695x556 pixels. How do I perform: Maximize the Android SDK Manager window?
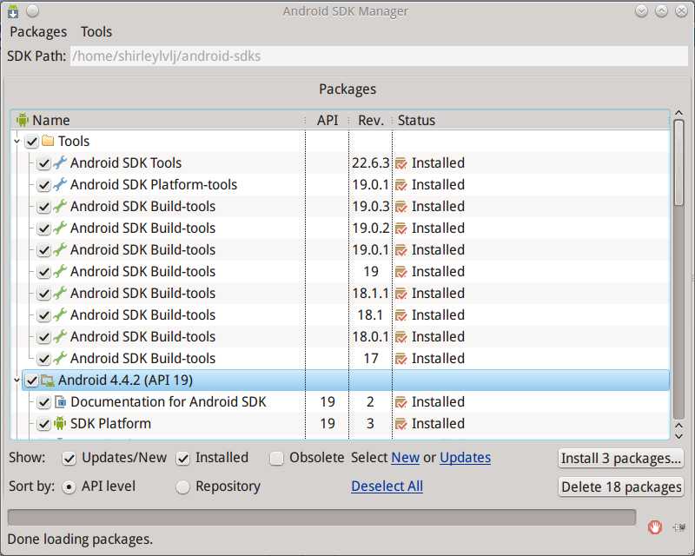[661, 11]
